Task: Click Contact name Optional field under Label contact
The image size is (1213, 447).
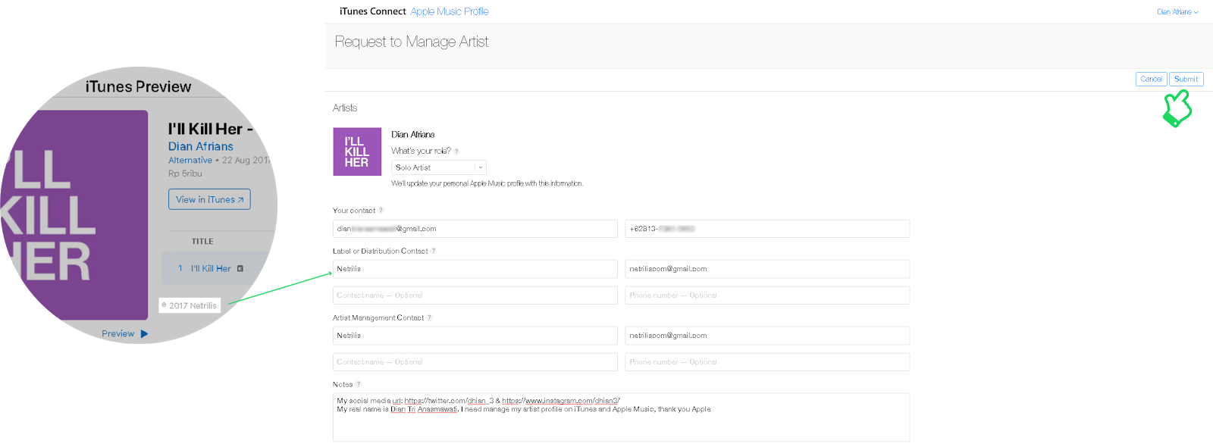Action: pos(475,295)
